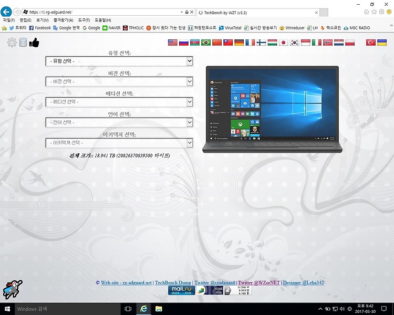Select the Turkish flag language

(371, 43)
